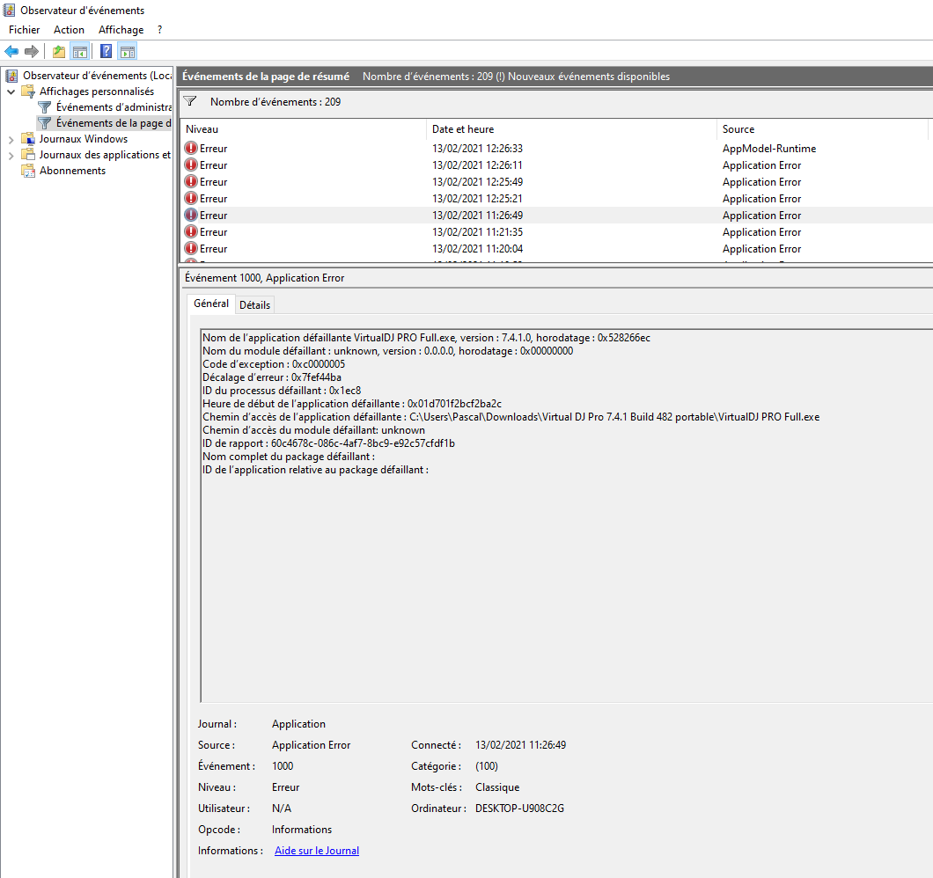Open the Action menu

(x=69, y=30)
